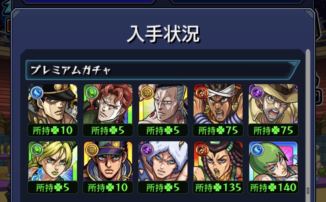The image size is (326, 202).
Task: Choose the old Joseph character with hat
Action: coord(273,104)
